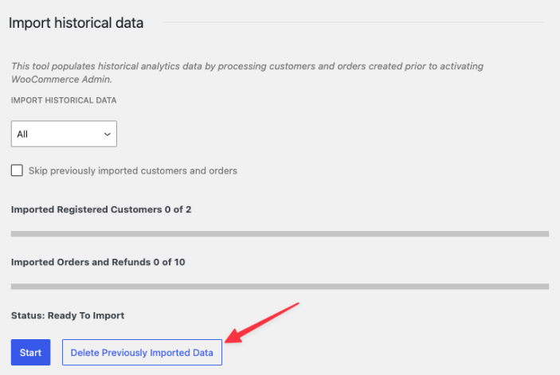Click the red arrow annotation
Viewport: 560px width, 375px height.
coord(263,322)
